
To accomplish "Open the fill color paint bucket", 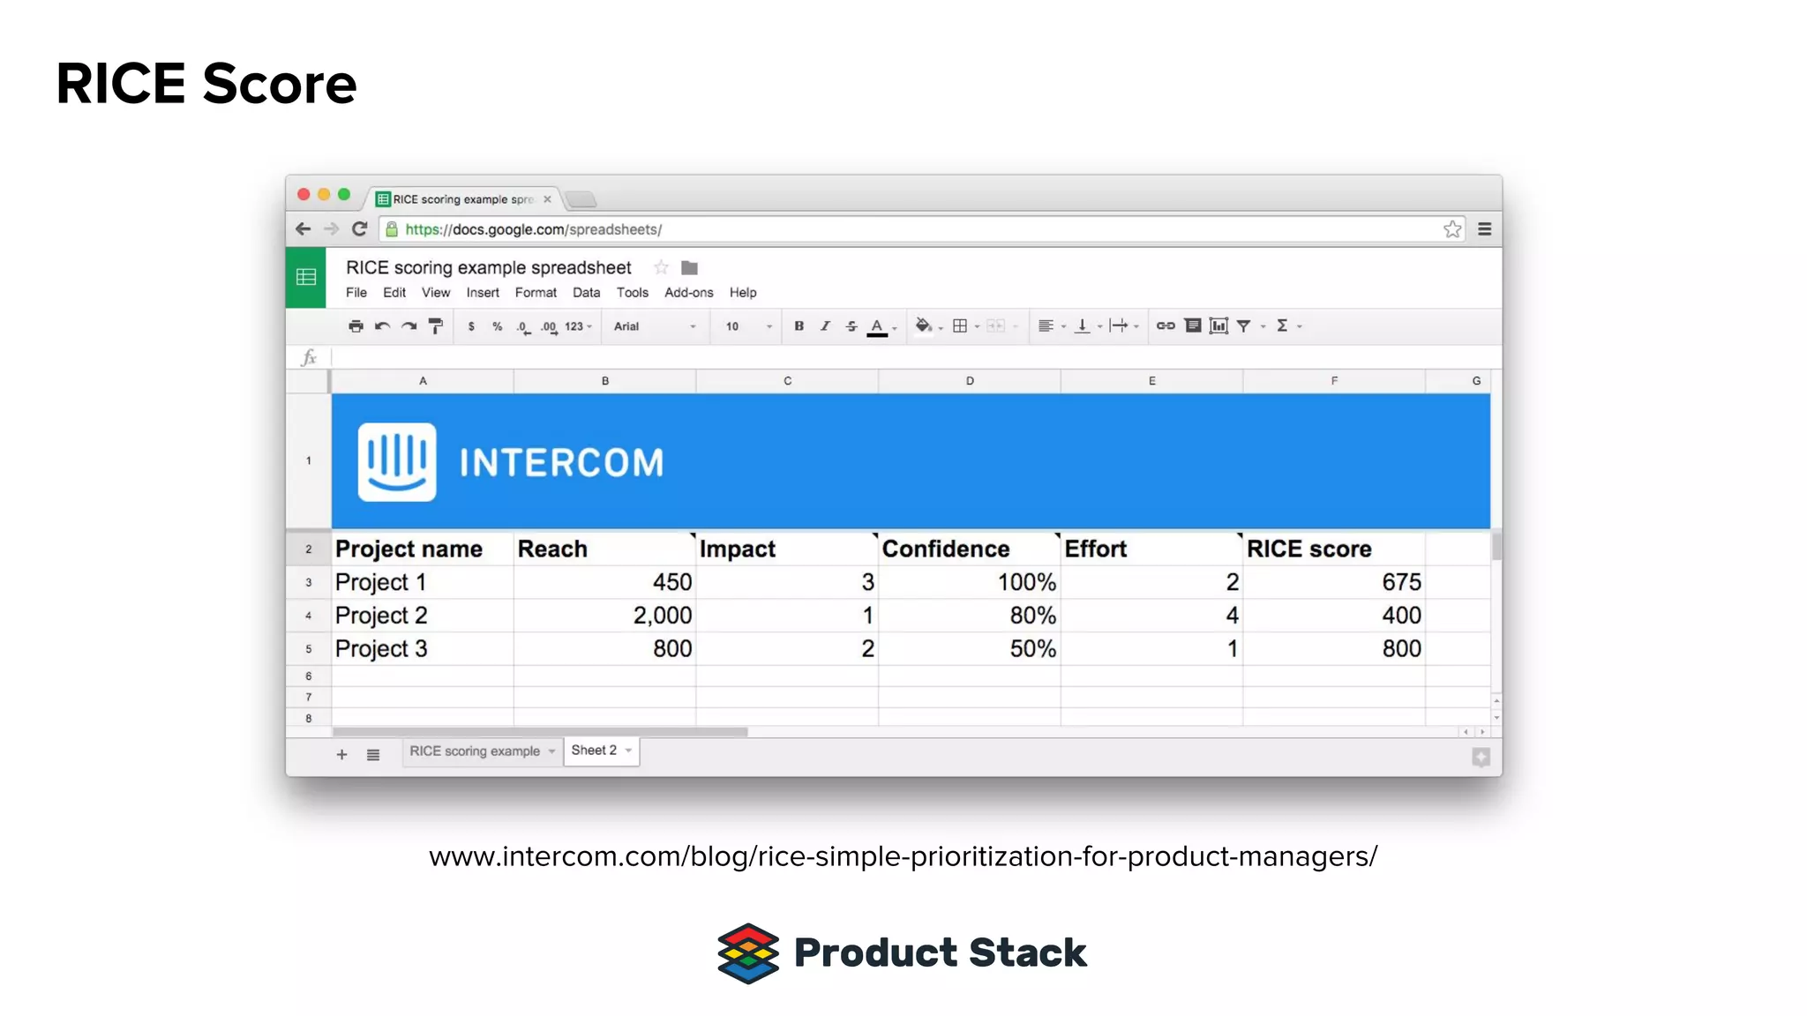I will pos(923,326).
